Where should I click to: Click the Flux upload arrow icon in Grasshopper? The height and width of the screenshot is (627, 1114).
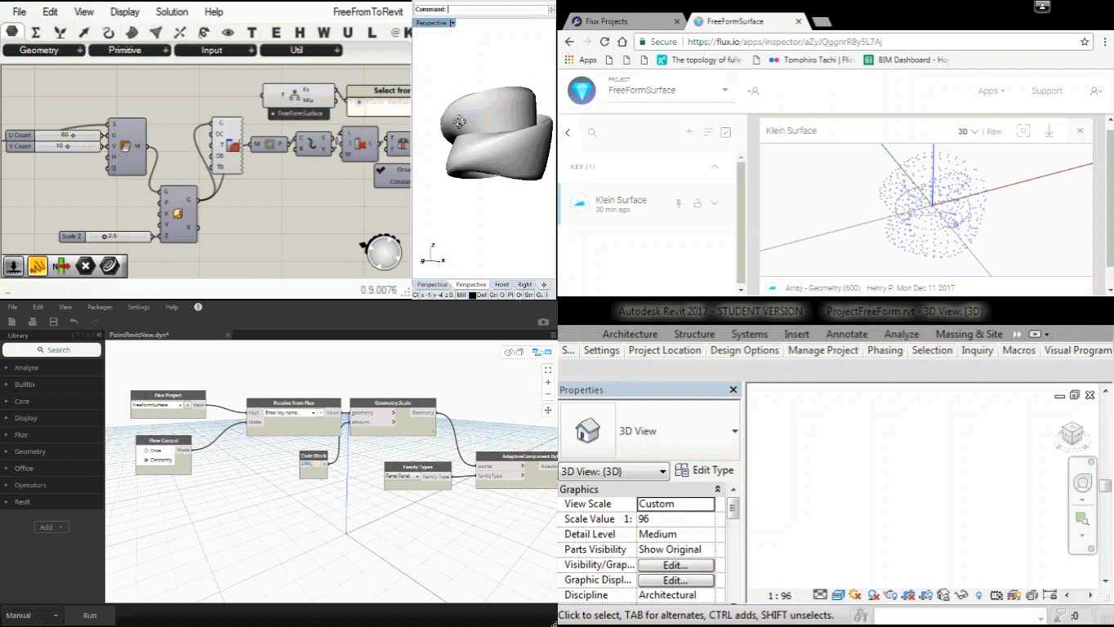pyautogui.click(x=14, y=265)
